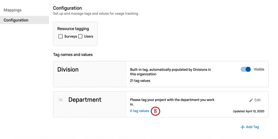Select the Department tag title
The height and width of the screenshot is (139, 278).
[x=85, y=100]
